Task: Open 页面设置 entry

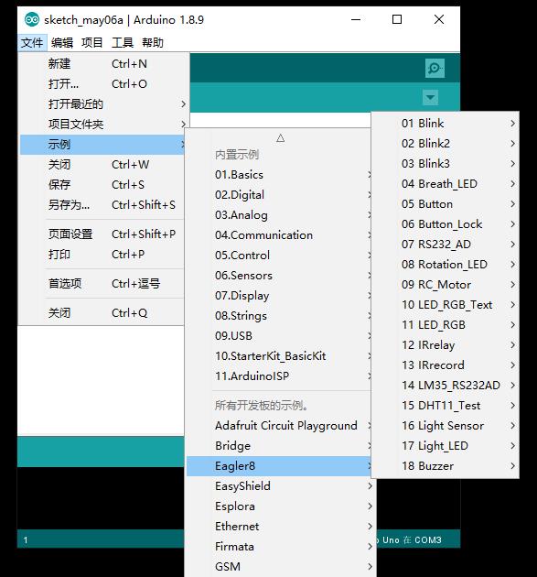Action: [x=102, y=234]
